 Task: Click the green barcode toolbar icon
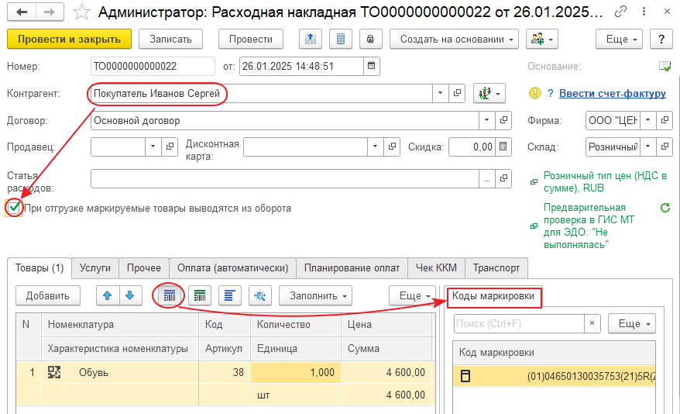pos(201,295)
